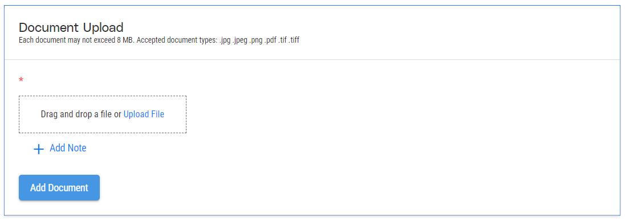This screenshot has width=625, height=222.
Task: Click the '.tiff' accepted type text
Action: click(294, 40)
